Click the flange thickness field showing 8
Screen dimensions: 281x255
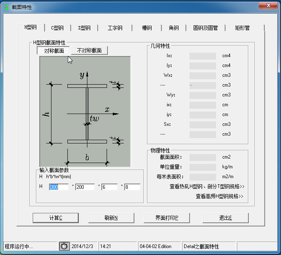(132, 187)
